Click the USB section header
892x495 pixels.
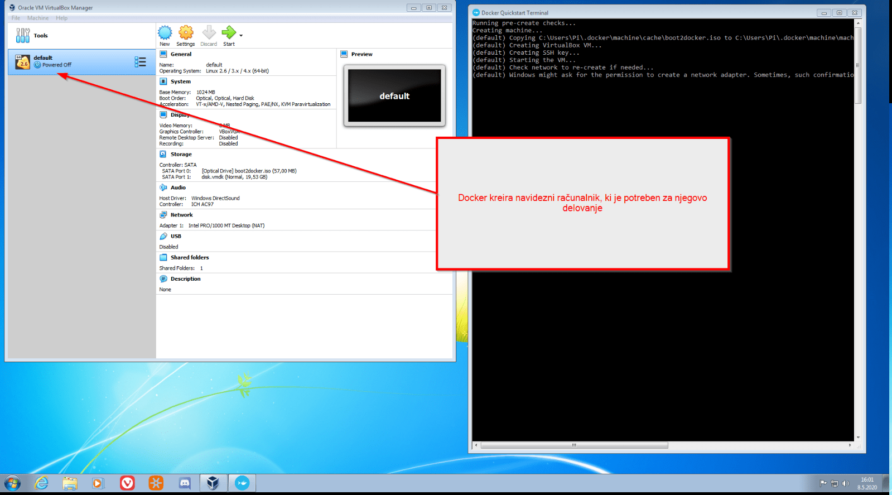click(x=176, y=236)
